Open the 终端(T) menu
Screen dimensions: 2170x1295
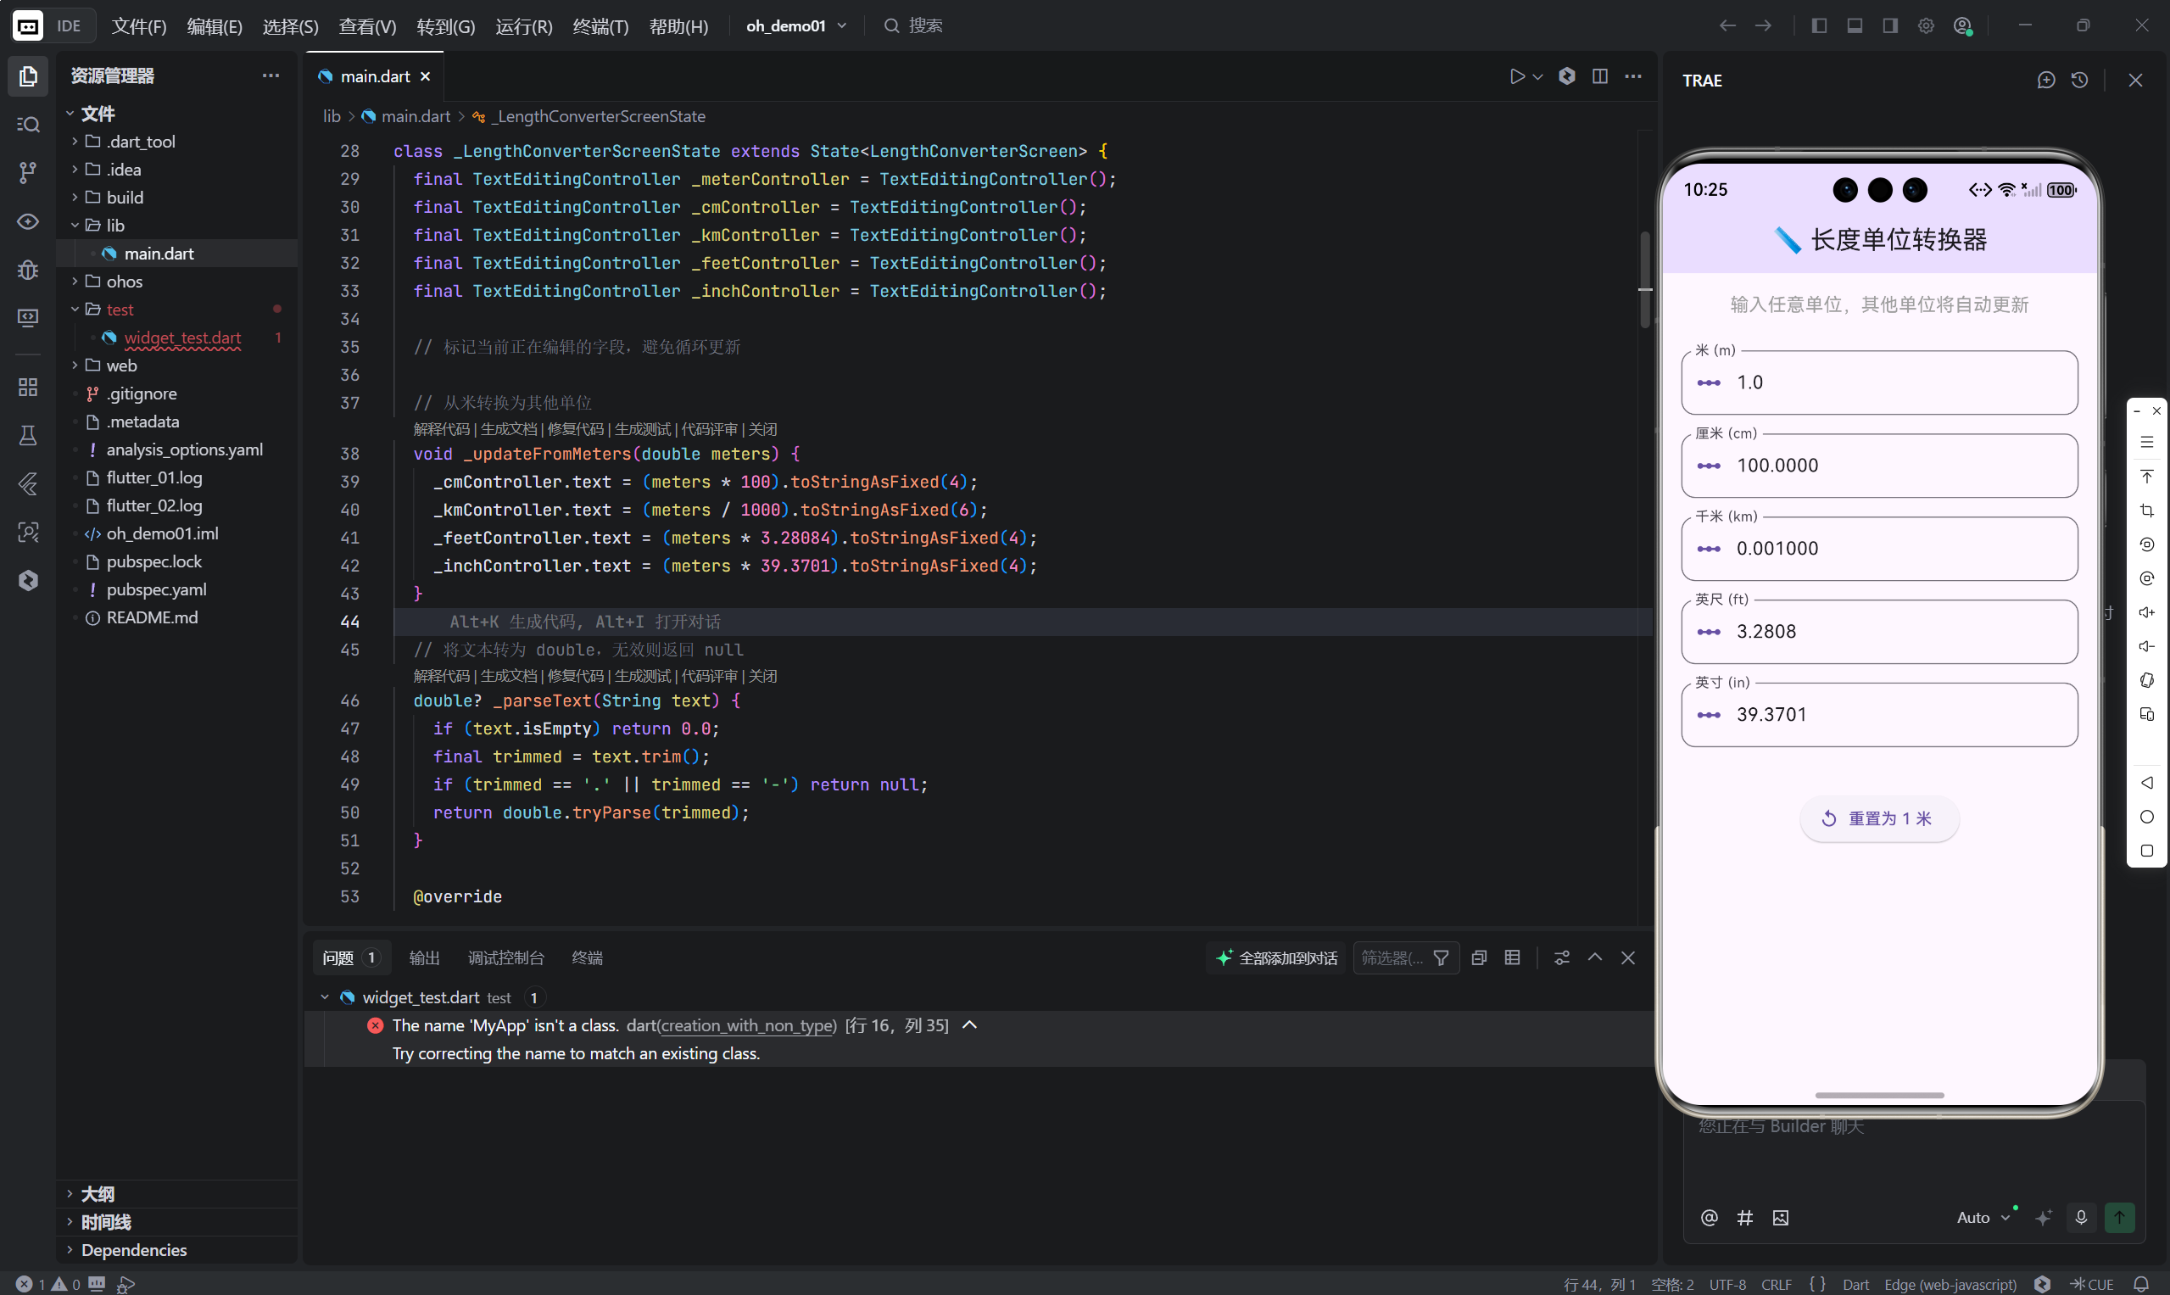coord(600,26)
